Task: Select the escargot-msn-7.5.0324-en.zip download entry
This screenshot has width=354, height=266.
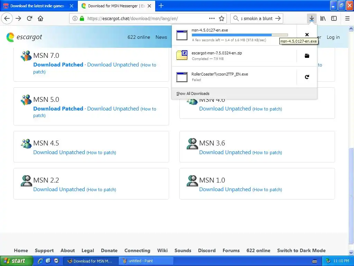Action: (234, 56)
